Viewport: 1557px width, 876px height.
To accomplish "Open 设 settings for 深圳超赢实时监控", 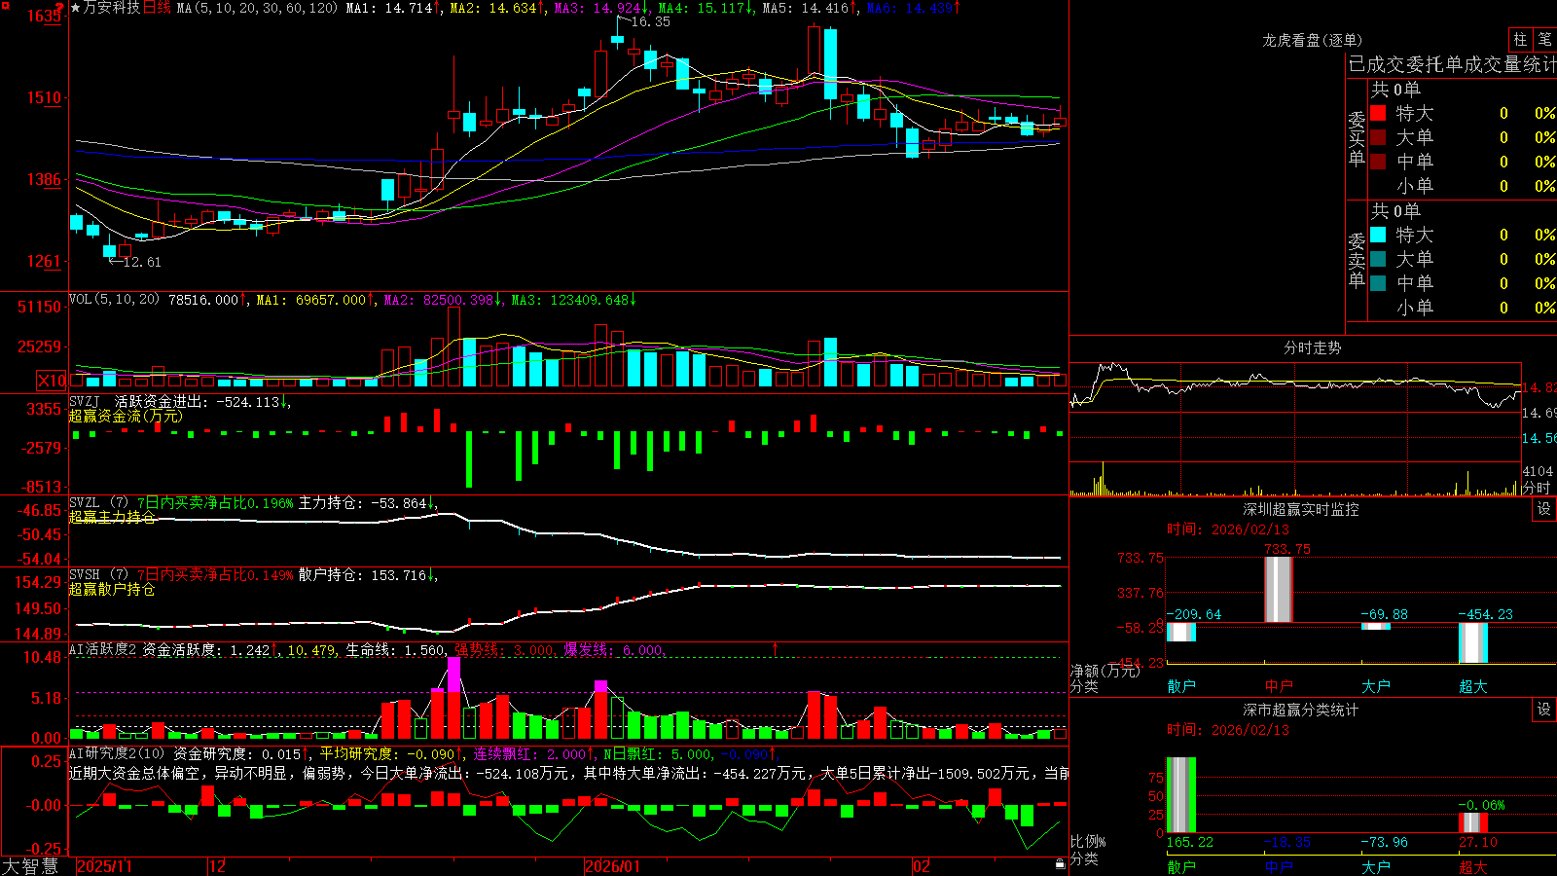I will tap(1544, 509).
